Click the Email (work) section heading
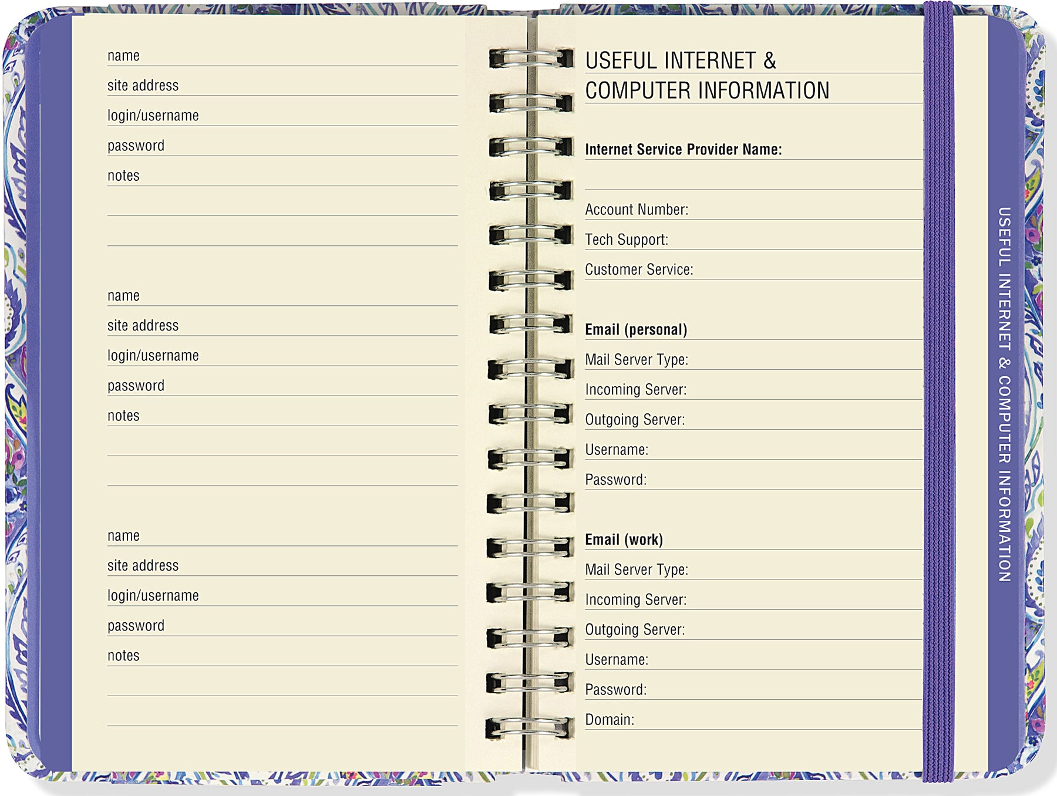Screen dimensions: 1057x796 point(624,539)
